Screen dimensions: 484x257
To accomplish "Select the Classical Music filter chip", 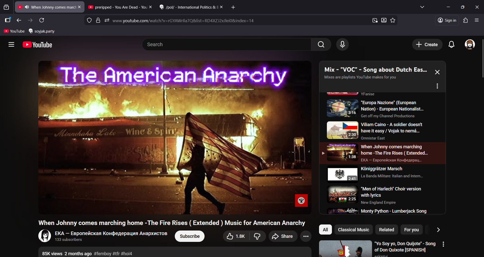I will 353,230.
